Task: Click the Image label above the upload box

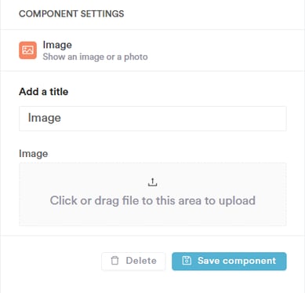Action: click(x=34, y=153)
